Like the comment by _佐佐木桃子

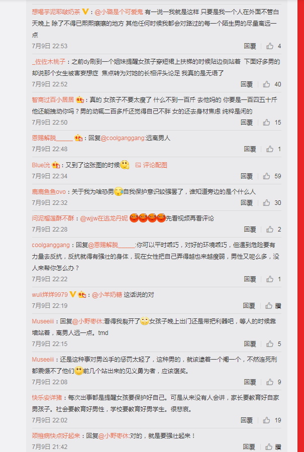[266, 84]
